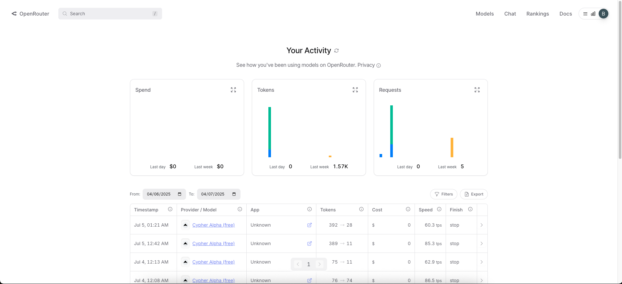Refresh activity with the reload icon
Screen dimensions: 622x284
point(336,51)
